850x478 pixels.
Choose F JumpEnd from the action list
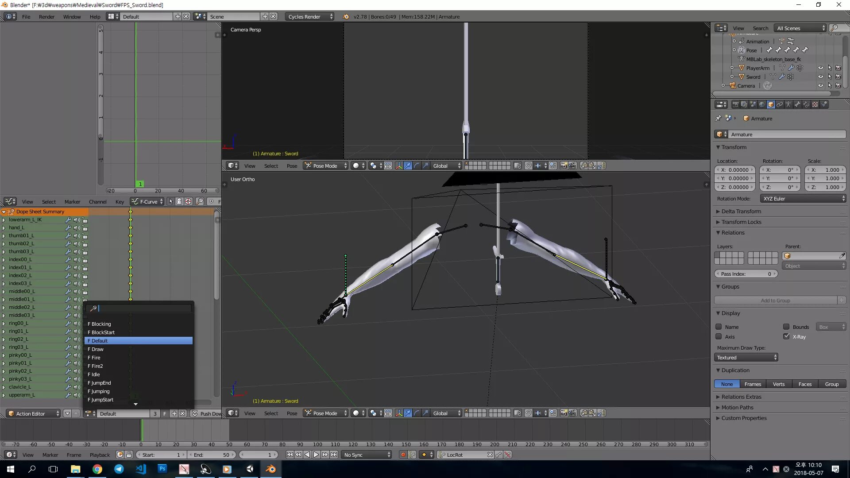point(139,383)
